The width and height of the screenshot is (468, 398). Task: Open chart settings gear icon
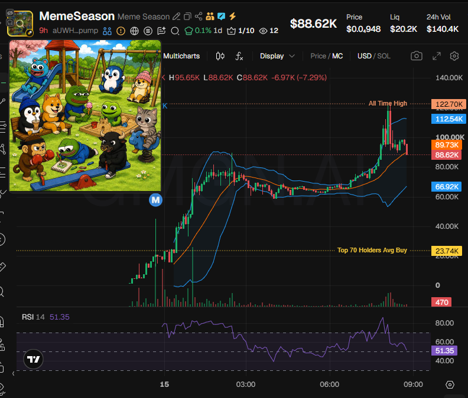point(454,56)
